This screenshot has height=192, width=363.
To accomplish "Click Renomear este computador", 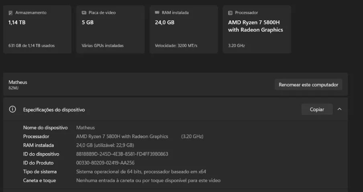I will [x=308, y=85].
